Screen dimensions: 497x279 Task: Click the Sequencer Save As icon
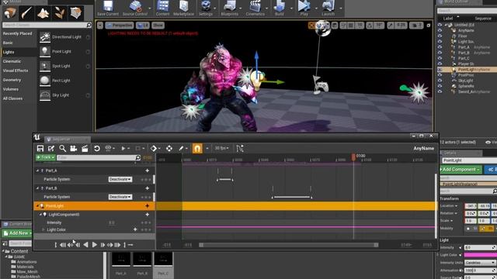coord(51,148)
